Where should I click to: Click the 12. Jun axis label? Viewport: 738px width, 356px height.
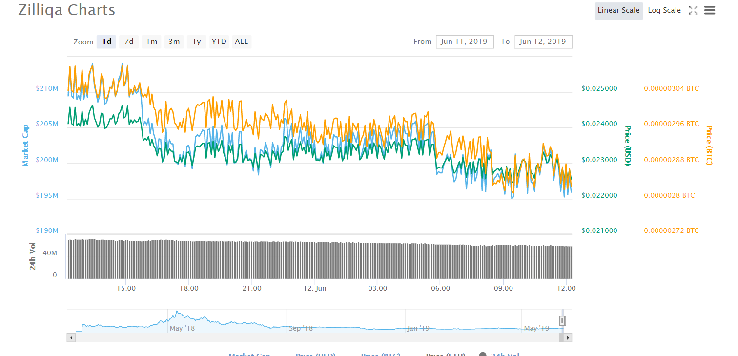315,288
